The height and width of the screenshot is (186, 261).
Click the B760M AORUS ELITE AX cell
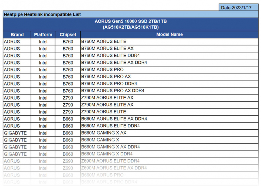click(107, 49)
